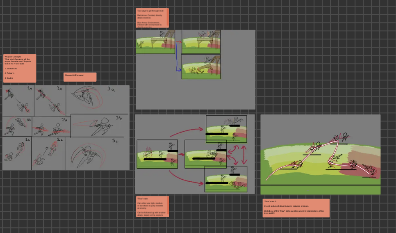The image size is (396, 233).
Task: Select sketch panel 2c upward strike
Action: click(x=48, y=154)
